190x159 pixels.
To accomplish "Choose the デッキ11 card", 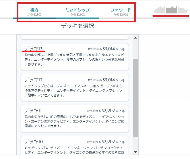I will coord(75,118).
